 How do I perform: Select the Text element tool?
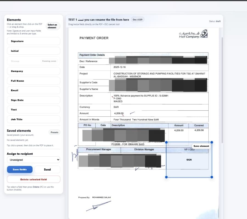pos(33,109)
